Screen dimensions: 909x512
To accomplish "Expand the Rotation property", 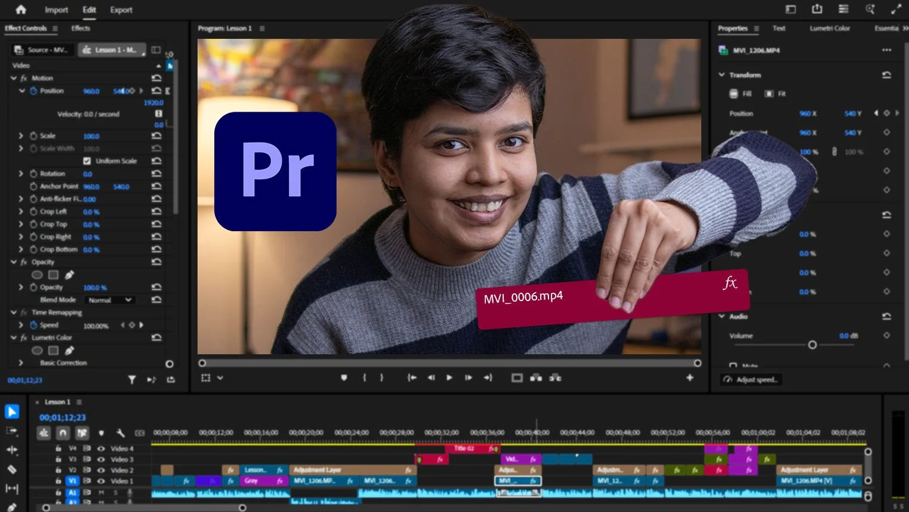I will (21, 174).
